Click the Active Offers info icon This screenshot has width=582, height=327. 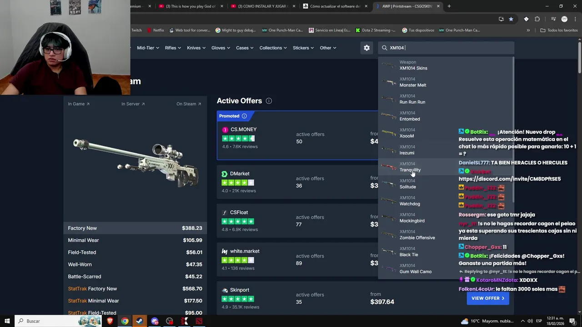coord(269,101)
